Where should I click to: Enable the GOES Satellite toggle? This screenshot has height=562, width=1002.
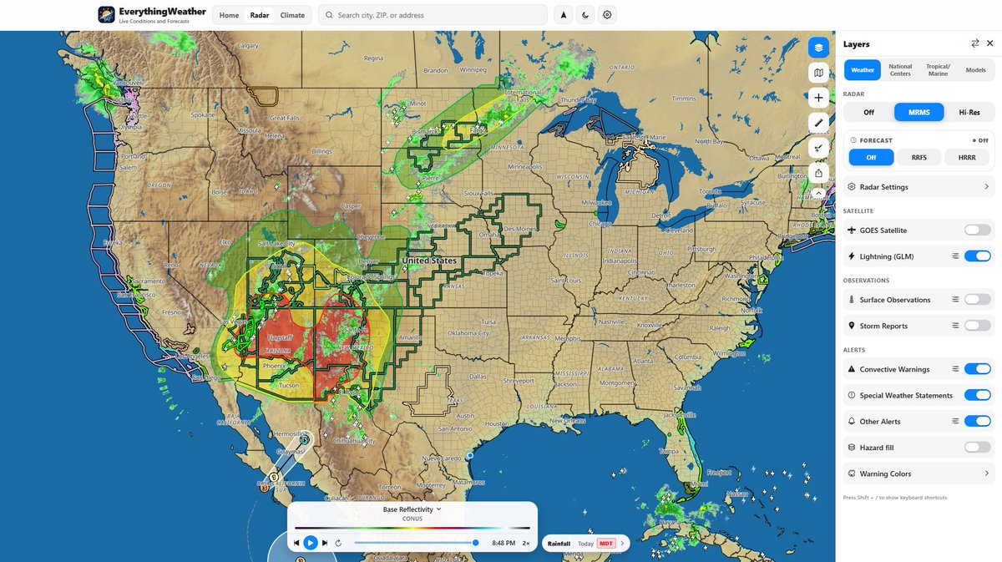(977, 230)
